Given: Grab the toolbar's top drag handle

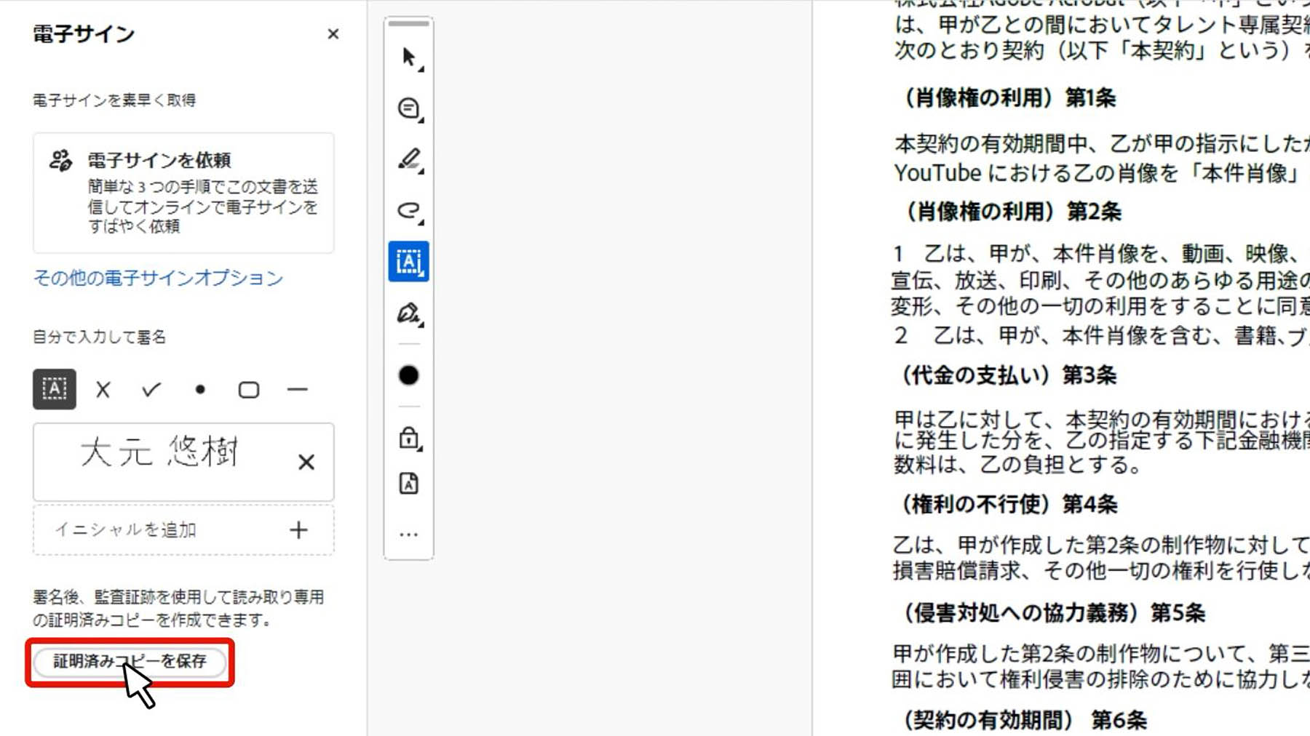Looking at the screenshot, I should point(409,24).
